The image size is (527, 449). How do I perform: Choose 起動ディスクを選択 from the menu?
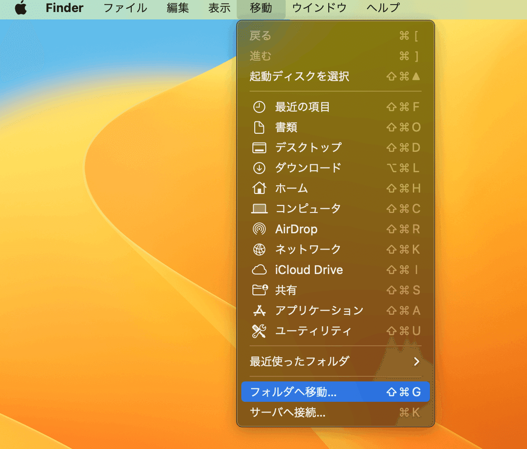pyautogui.click(x=299, y=76)
